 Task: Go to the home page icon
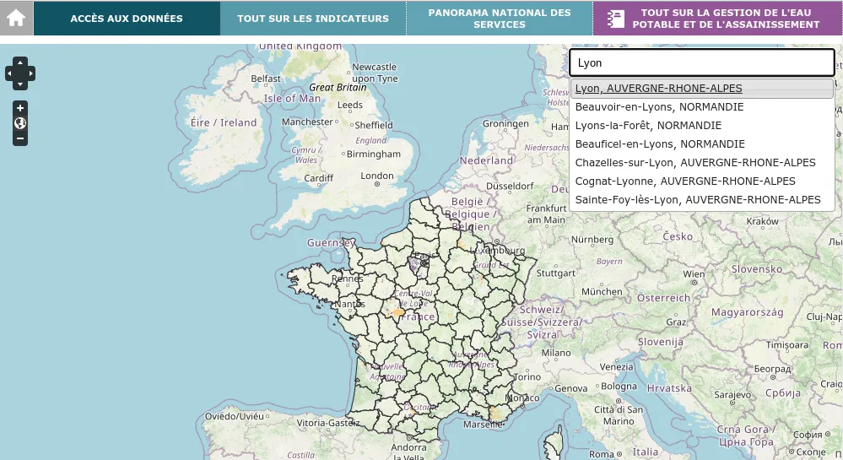coord(16,18)
